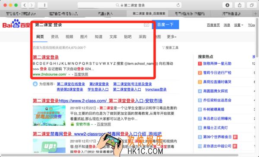Viewport: 259px width, 157px height.
Task: Expand arrow next to www.2ndcourse.com
Action: coord(69,74)
